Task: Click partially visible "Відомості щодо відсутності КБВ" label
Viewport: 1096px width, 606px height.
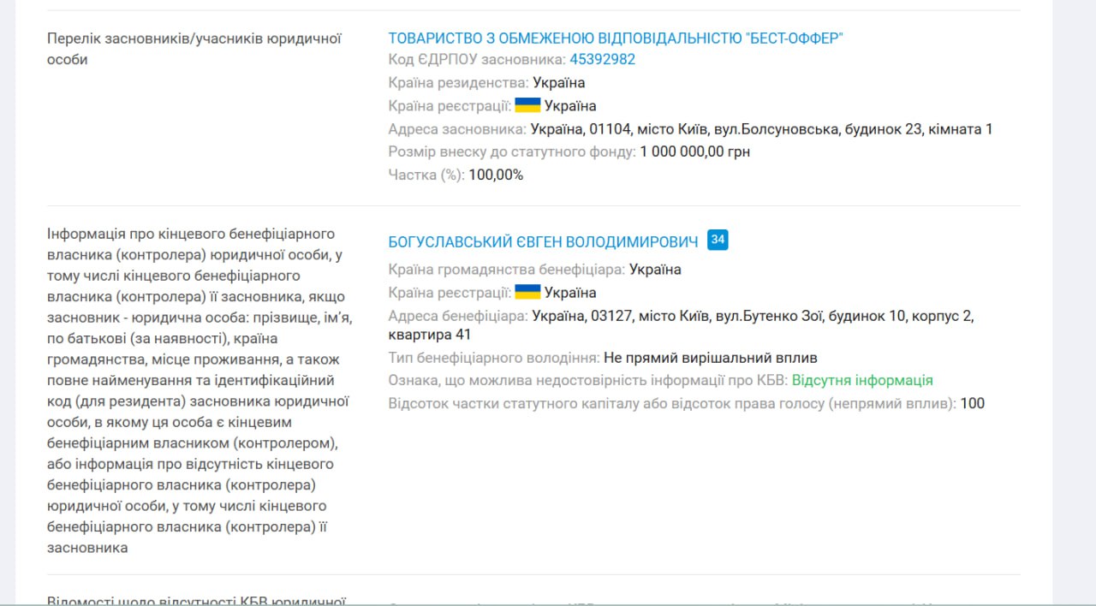Action: 196,599
